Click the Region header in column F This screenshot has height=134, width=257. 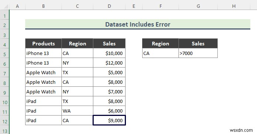click(x=160, y=44)
